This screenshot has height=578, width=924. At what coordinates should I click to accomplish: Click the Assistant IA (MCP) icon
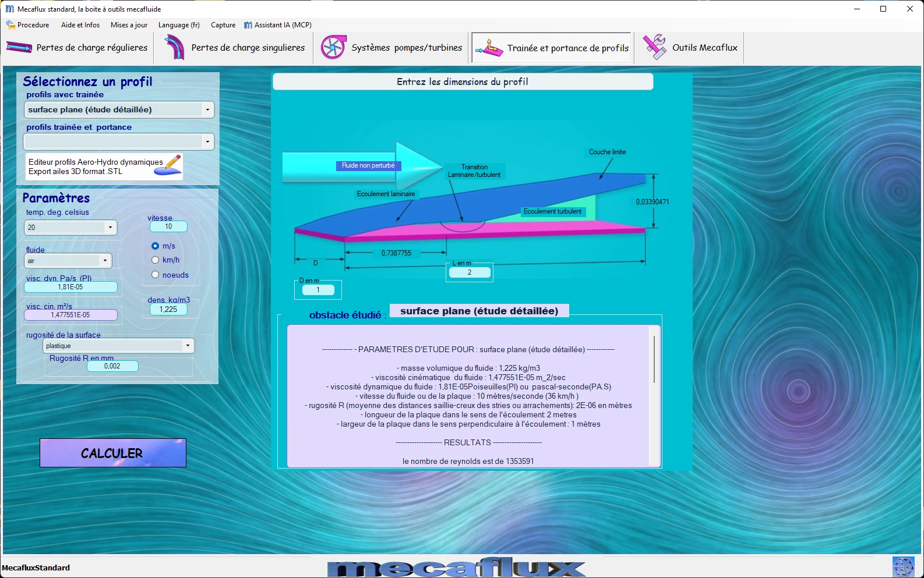pyautogui.click(x=248, y=25)
